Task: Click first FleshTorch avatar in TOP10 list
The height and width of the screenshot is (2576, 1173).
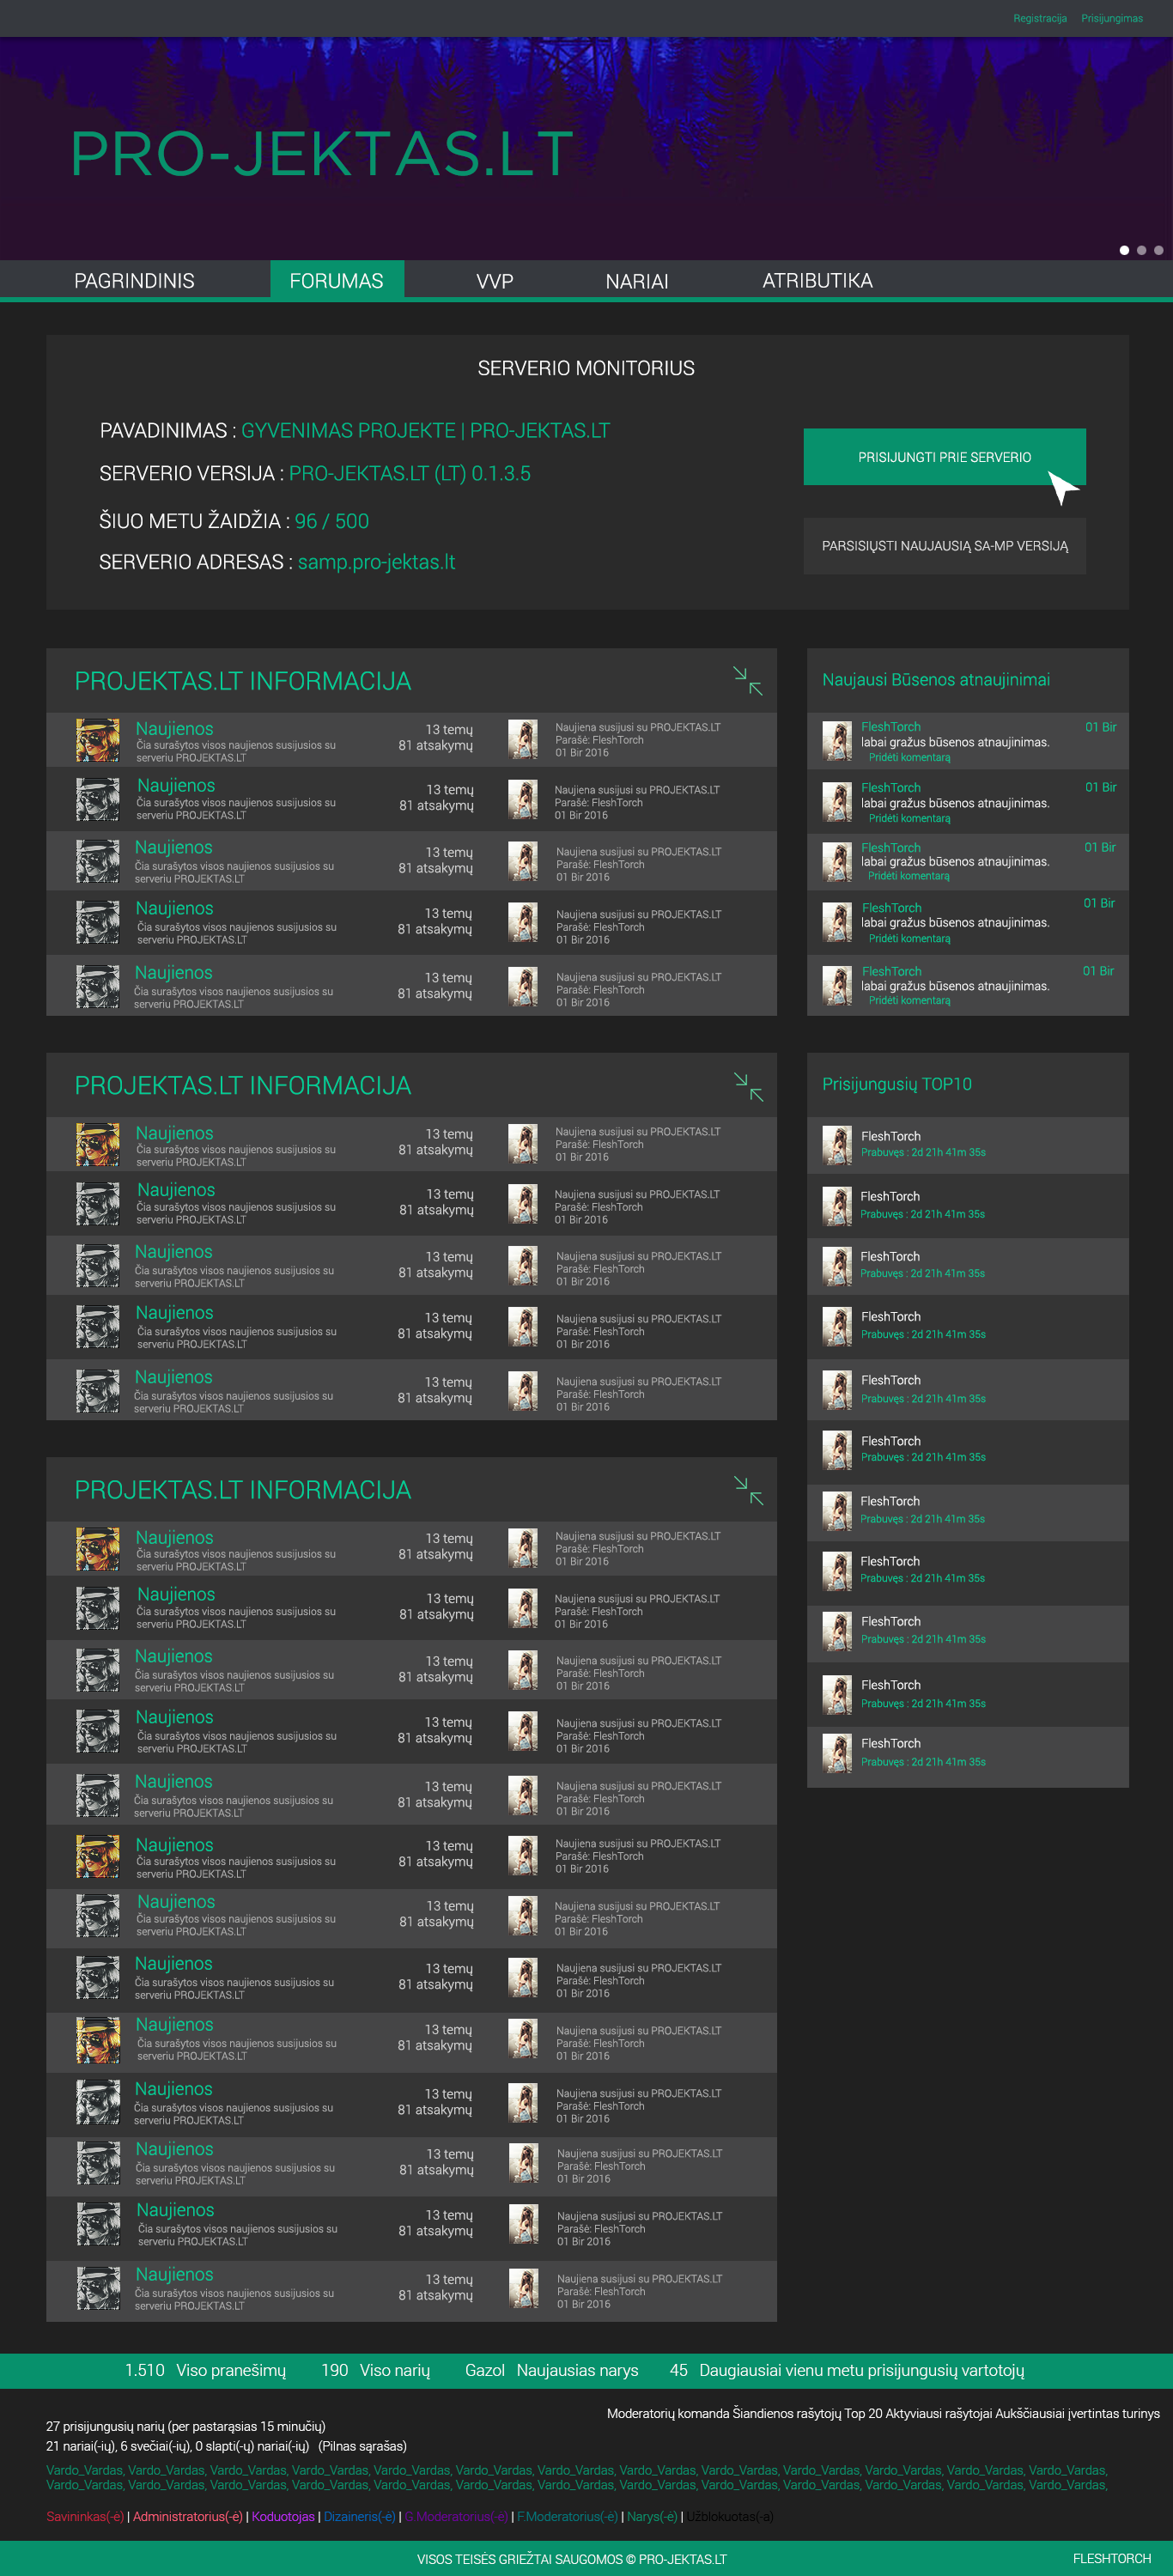Action: pyautogui.click(x=837, y=1145)
